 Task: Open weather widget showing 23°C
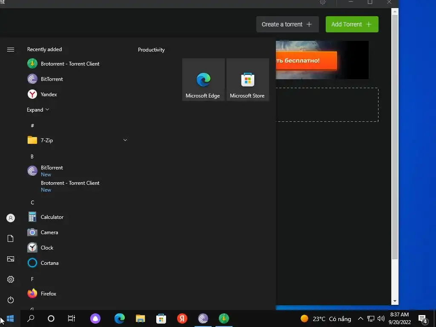326,318
